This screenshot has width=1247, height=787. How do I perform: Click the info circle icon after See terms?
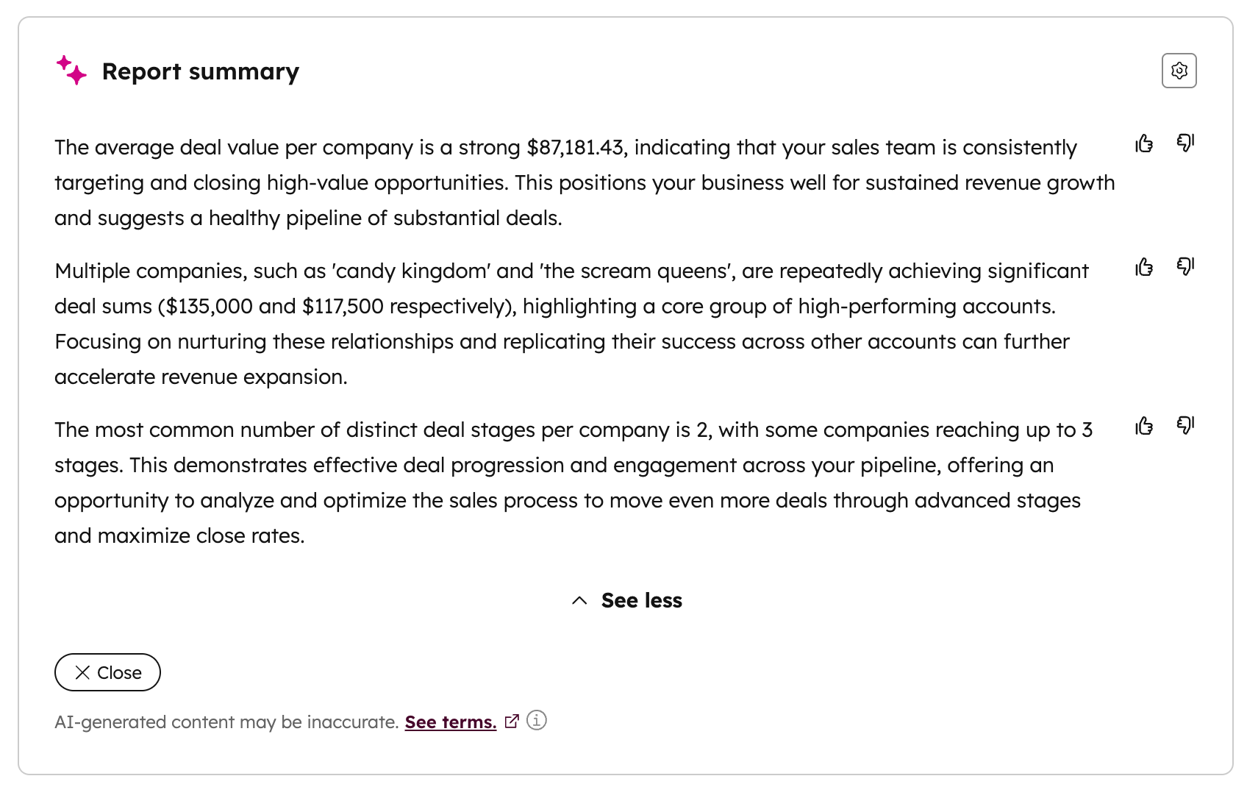point(537,721)
